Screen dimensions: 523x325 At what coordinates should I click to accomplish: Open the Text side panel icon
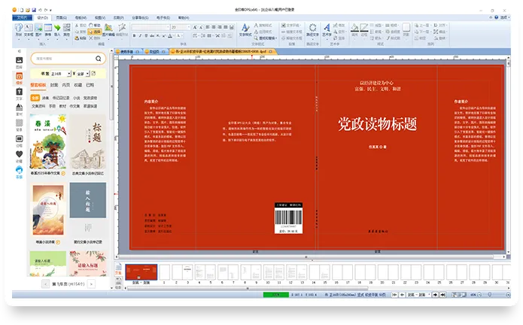19,92
